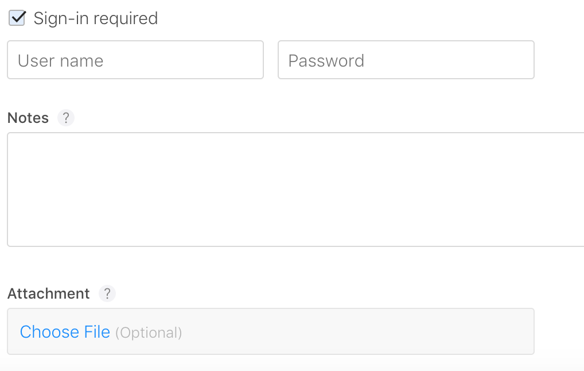The width and height of the screenshot is (584, 371).
Task: Select the empty area of the attachment box
Action: click(x=357, y=331)
